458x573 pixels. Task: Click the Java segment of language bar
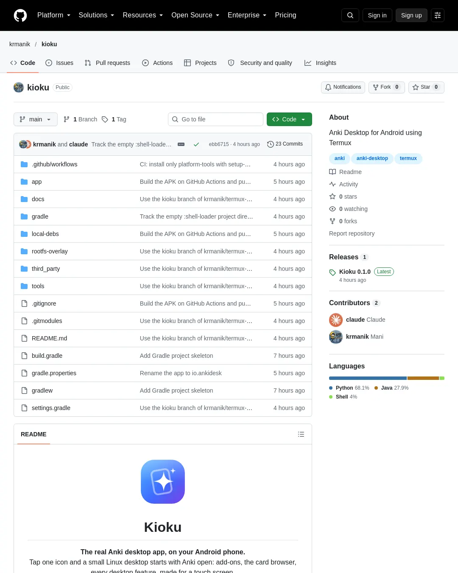[x=423, y=378]
